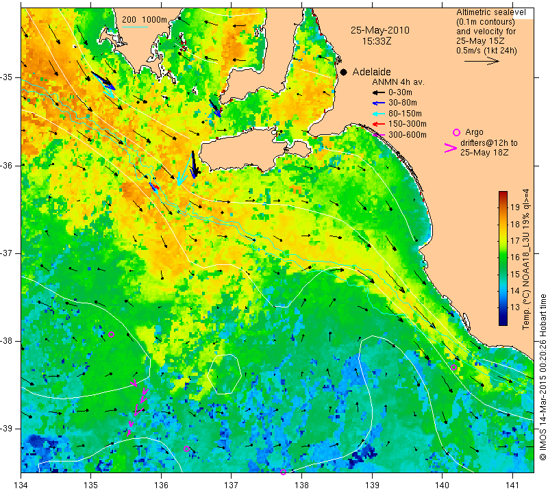The width and height of the screenshot is (548, 493).
Task: Click the '200 1000m' isobath legend text
Action: click(145, 20)
